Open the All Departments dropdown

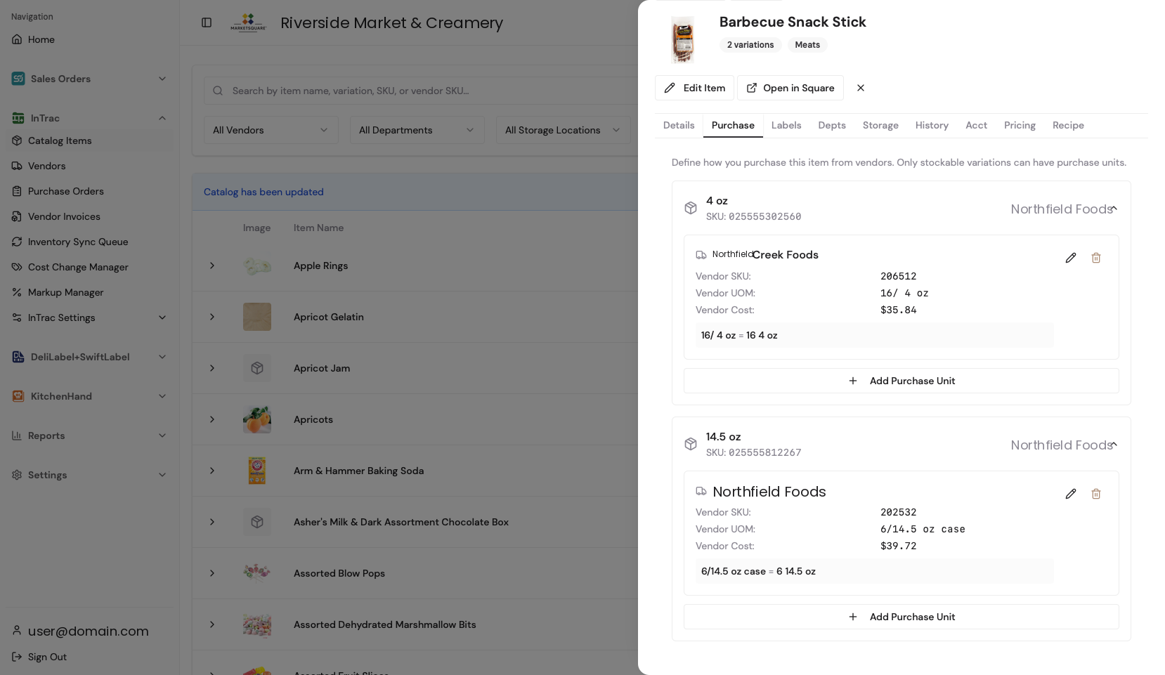click(417, 130)
